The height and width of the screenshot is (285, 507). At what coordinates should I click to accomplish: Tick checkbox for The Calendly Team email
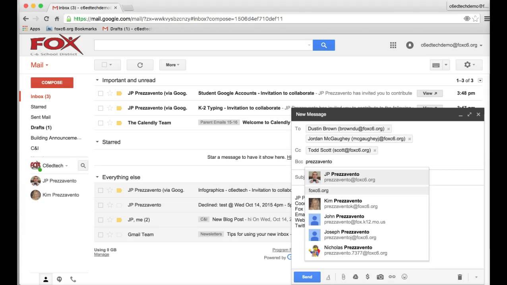tap(101, 123)
